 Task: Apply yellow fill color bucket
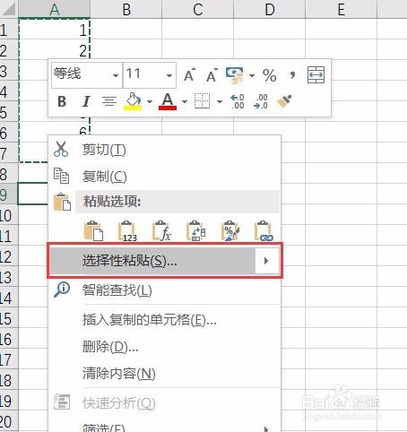tap(133, 101)
